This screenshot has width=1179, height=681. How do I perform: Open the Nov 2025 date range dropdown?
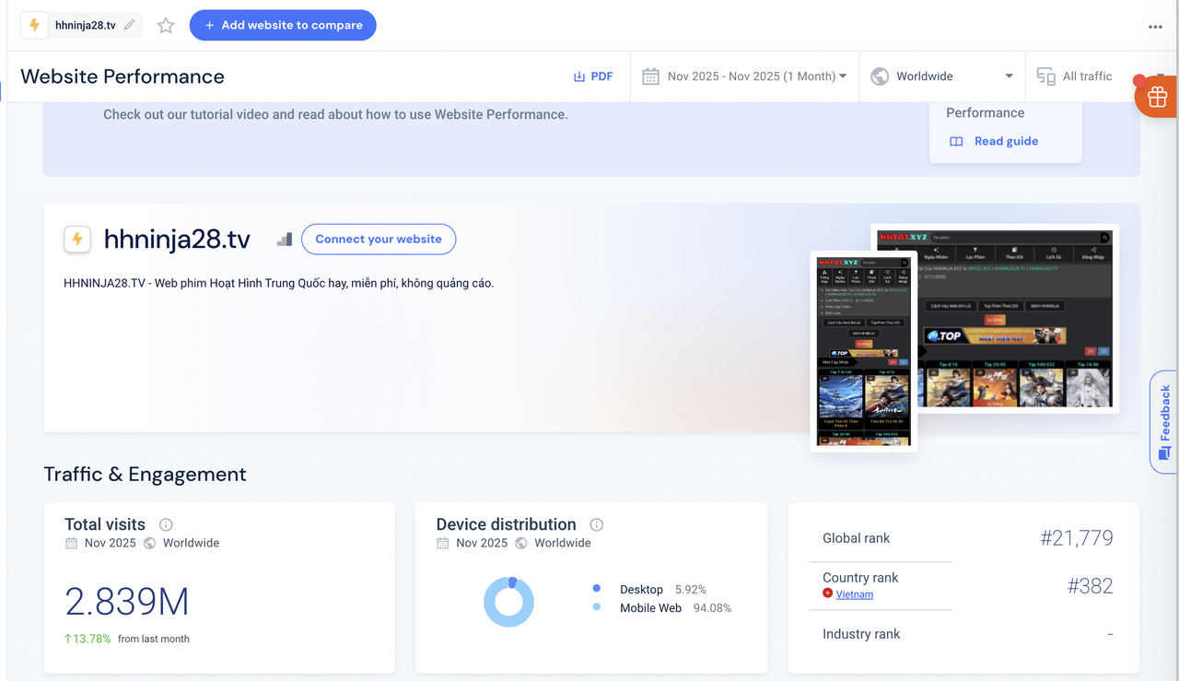tap(744, 76)
